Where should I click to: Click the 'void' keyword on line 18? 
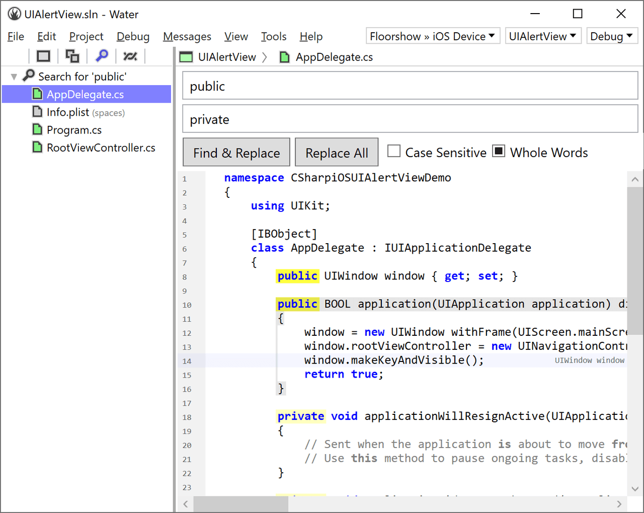tap(344, 416)
